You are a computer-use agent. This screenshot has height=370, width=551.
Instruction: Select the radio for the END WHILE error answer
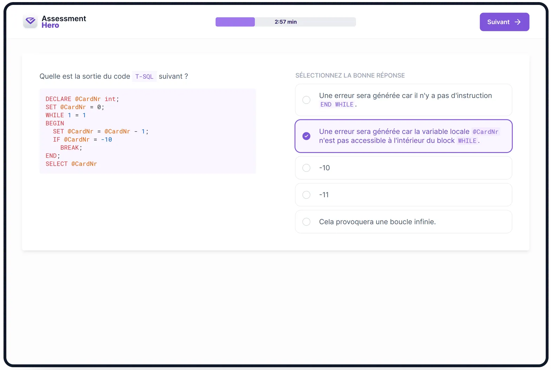(306, 100)
